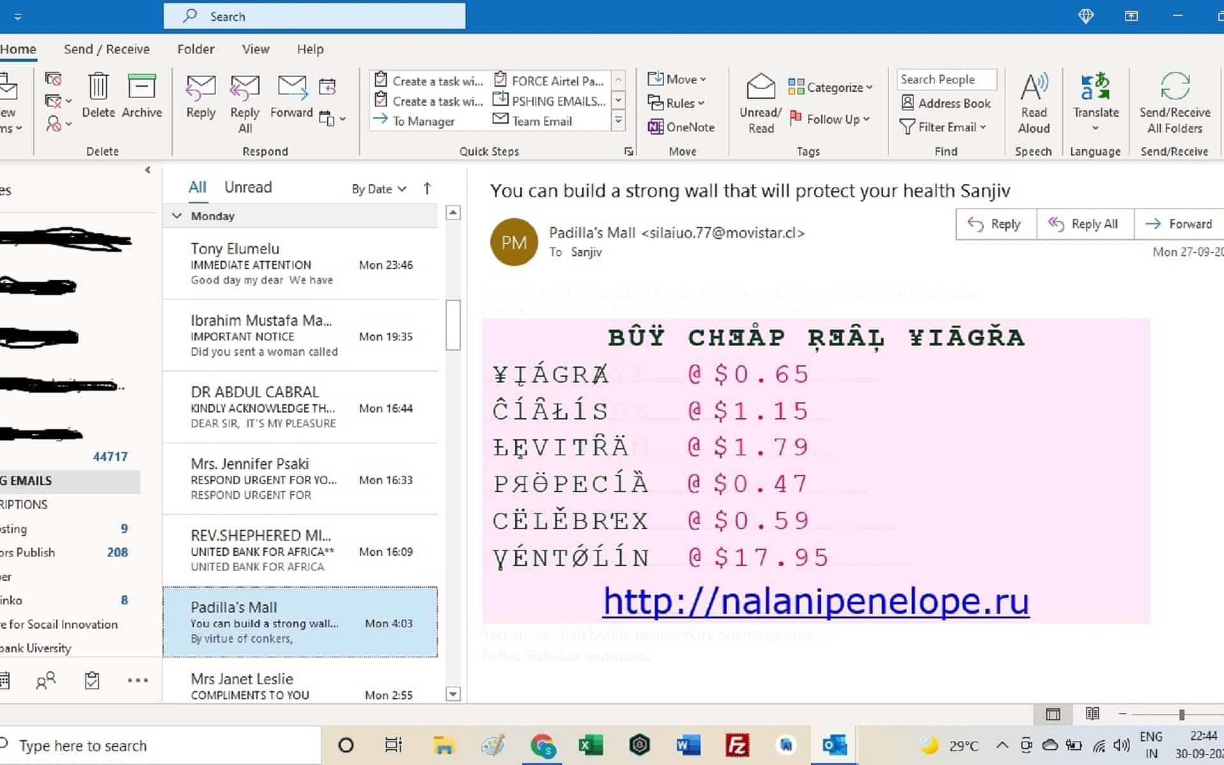Image resolution: width=1224 pixels, height=765 pixels.
Task: Open the Filter Email dropdown
Action: point(943,127)
